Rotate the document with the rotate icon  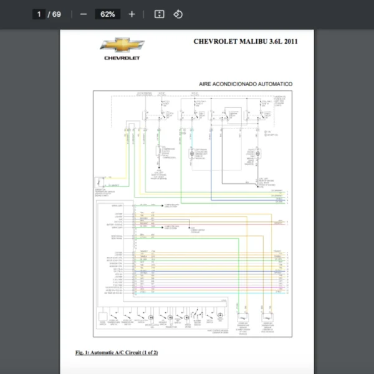178,14
